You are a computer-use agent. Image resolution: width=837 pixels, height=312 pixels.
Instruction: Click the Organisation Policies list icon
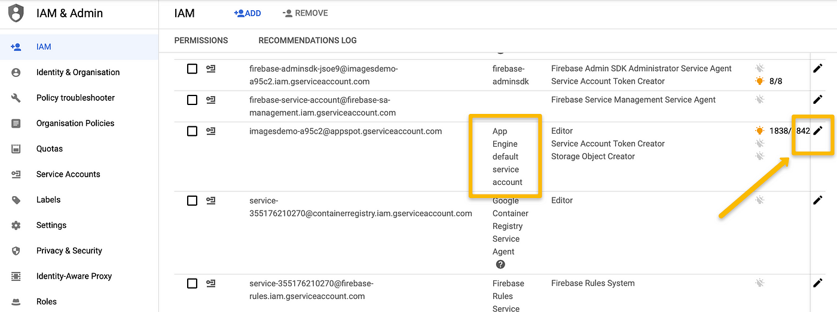[x=16, y=123]
